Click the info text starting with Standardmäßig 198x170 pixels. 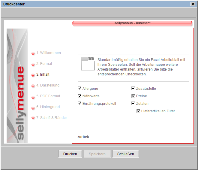point(141,67)
